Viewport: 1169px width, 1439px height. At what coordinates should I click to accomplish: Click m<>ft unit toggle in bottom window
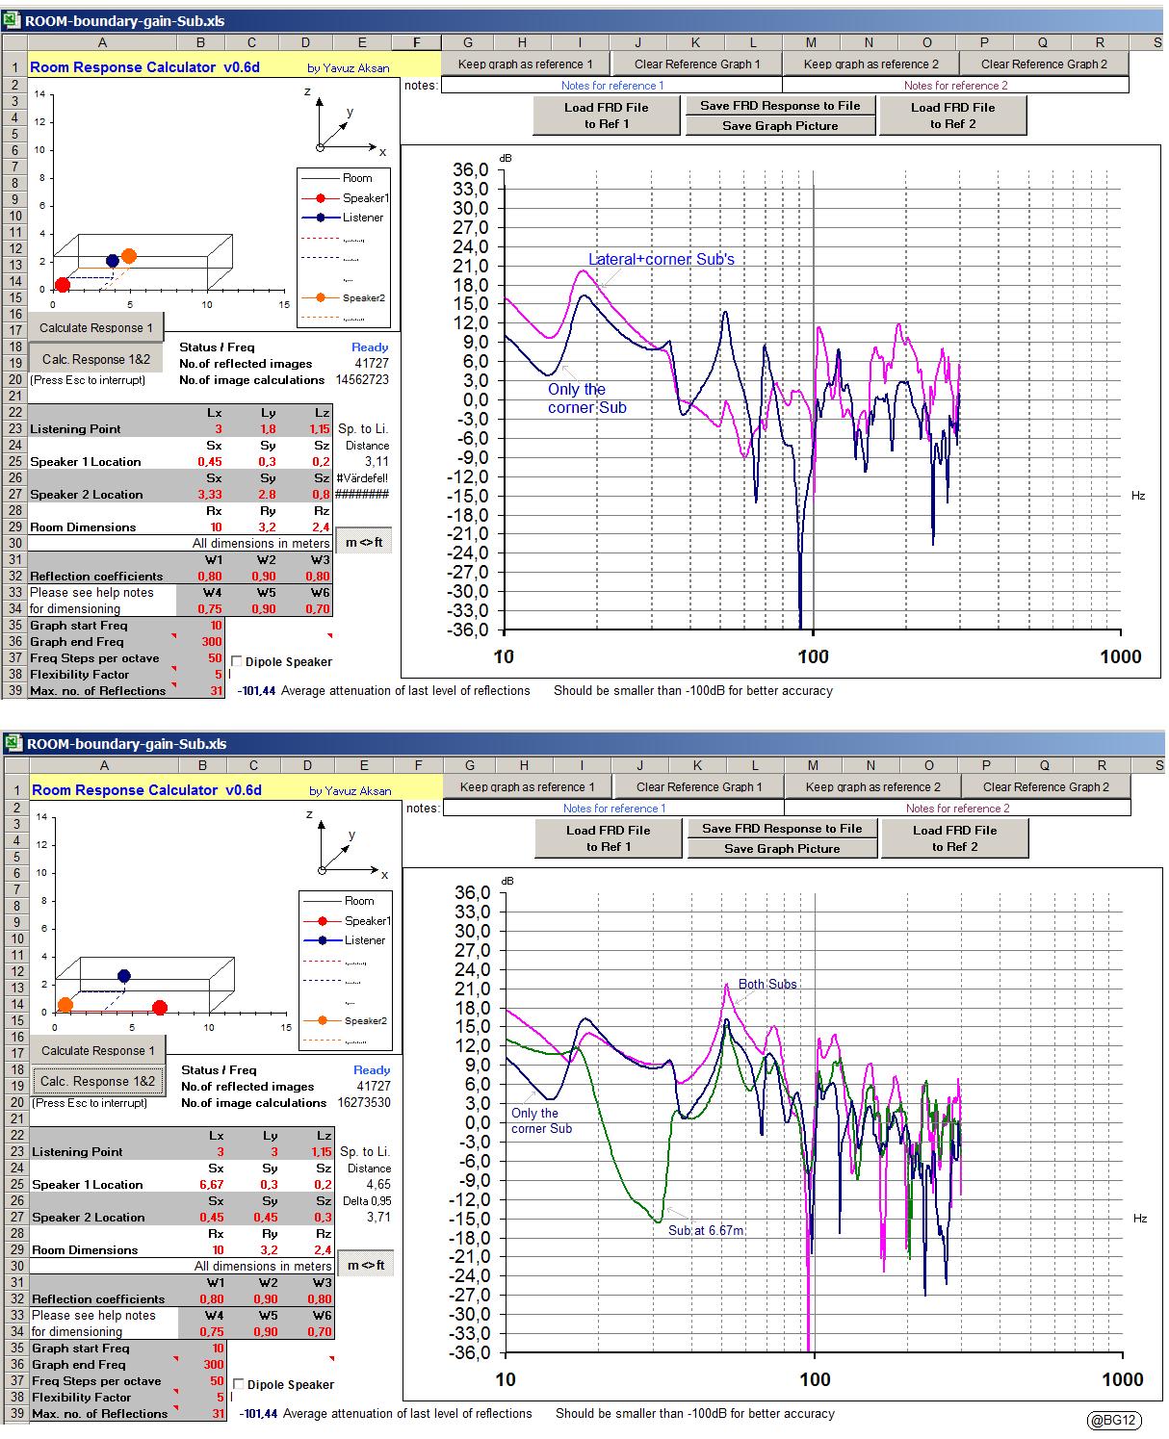pyautogui.click(x=366, y=1265)
